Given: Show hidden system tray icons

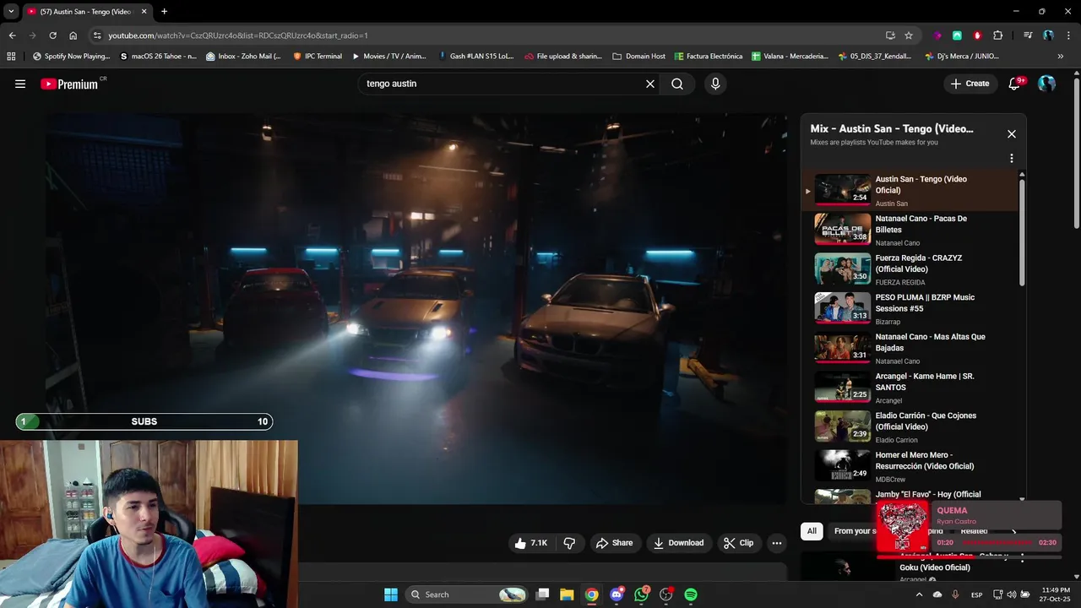Looking at the screenshot, I should (x=919, y=594).
